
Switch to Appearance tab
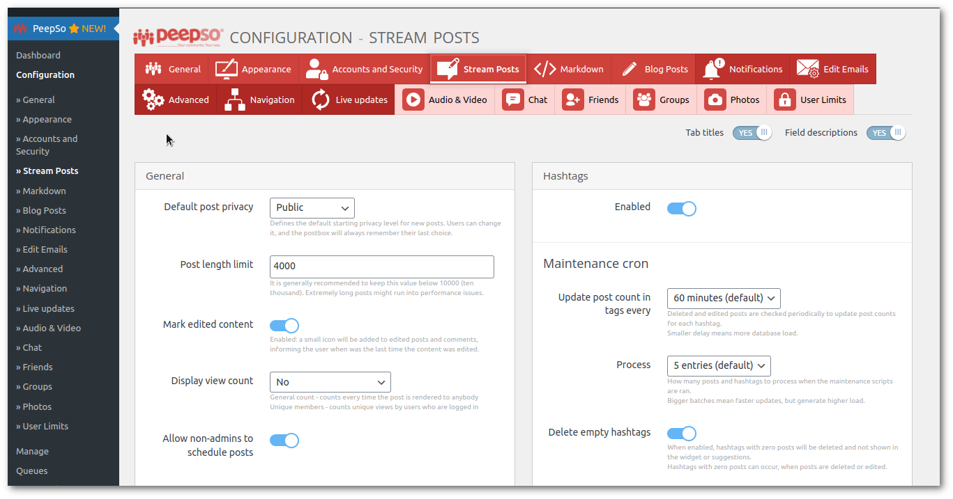253,69
